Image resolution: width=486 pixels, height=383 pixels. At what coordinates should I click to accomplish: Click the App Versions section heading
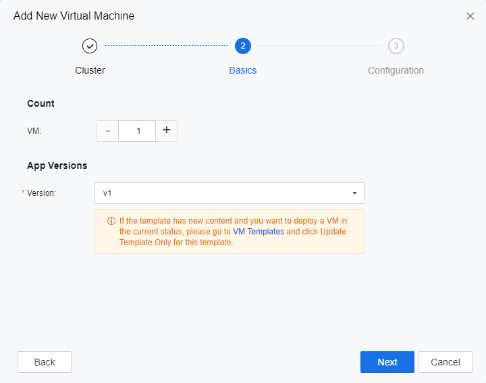pos(57,165)
